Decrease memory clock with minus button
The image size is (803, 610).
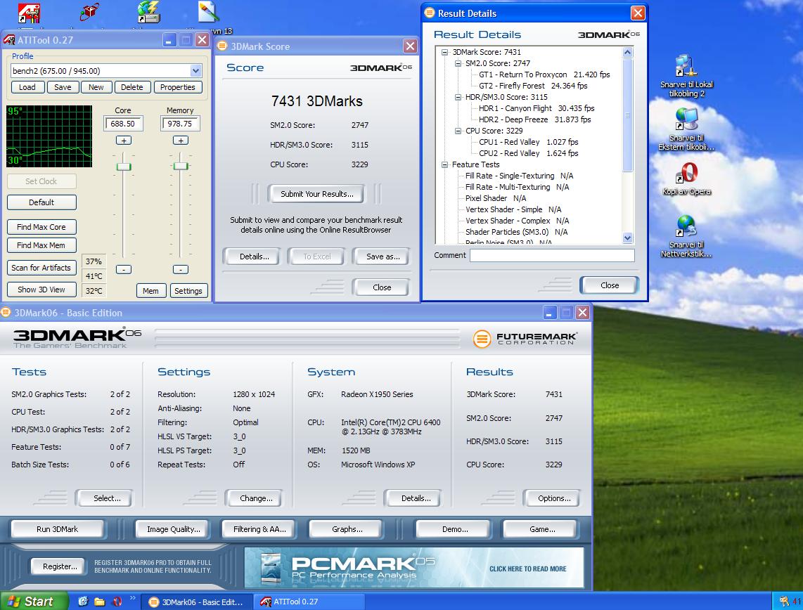click(180, 269)
